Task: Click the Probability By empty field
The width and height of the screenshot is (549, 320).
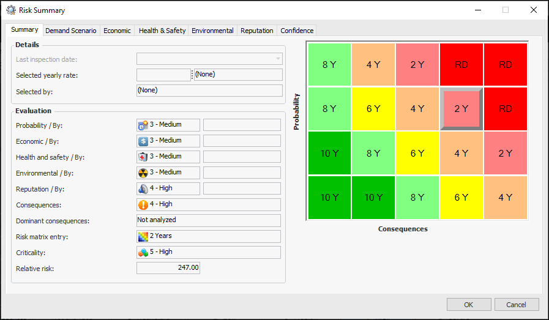Action: point(242,125)
